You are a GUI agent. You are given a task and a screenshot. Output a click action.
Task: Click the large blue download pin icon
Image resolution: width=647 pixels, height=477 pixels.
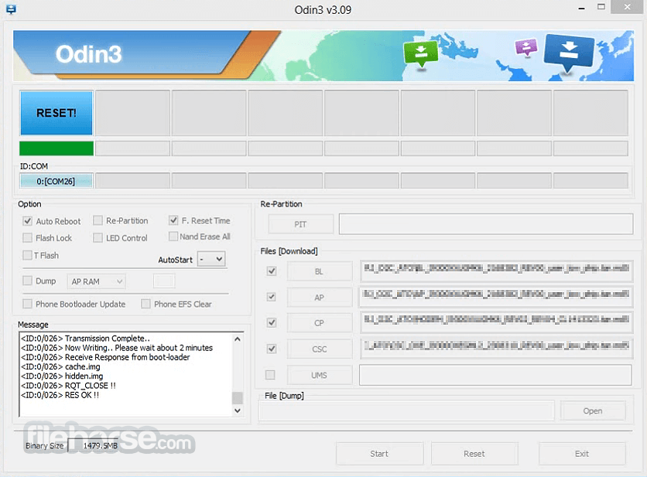[x=569, y=53]
